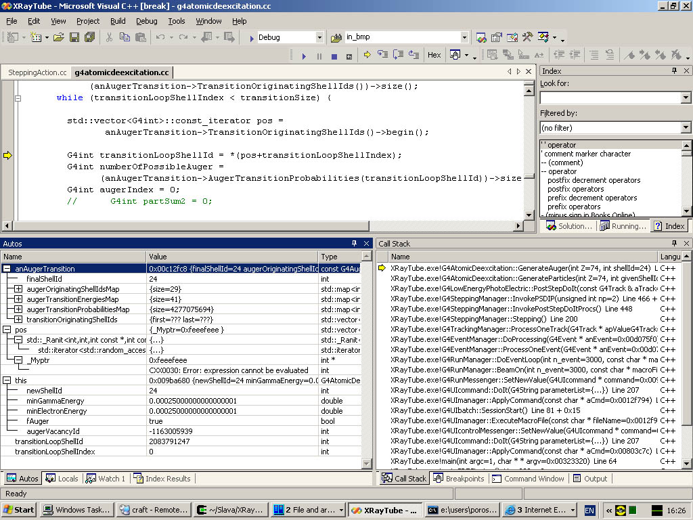The height and width of the screenshot is (520, 693).
Task: Click the Save All icon
Action: (90, 37)
